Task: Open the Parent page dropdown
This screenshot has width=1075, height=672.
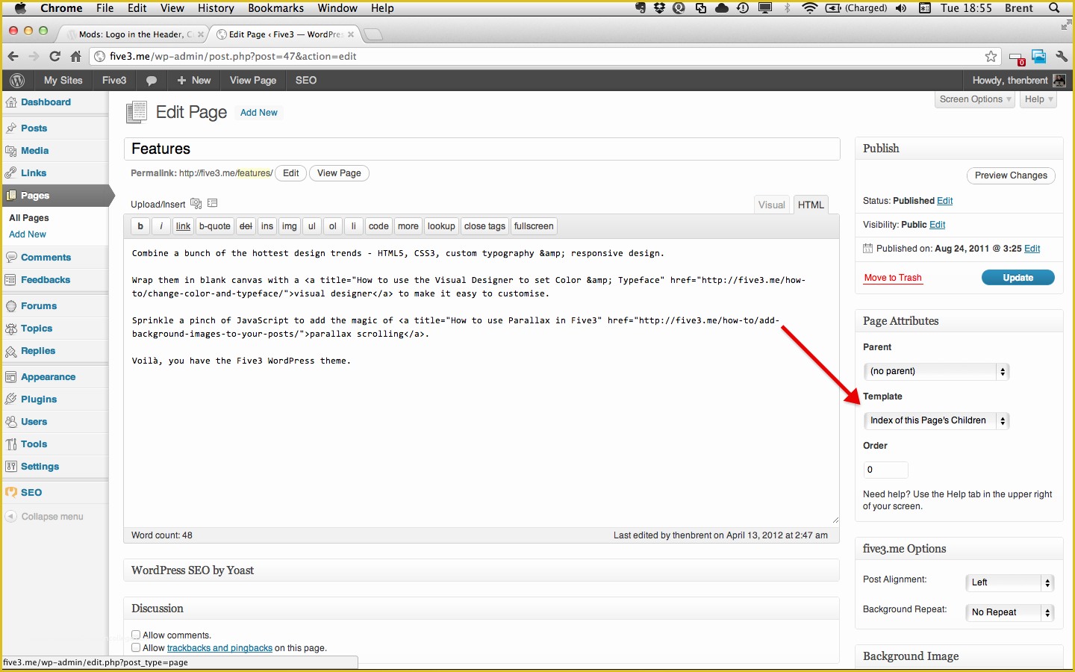Action: [x=936, y=371]
